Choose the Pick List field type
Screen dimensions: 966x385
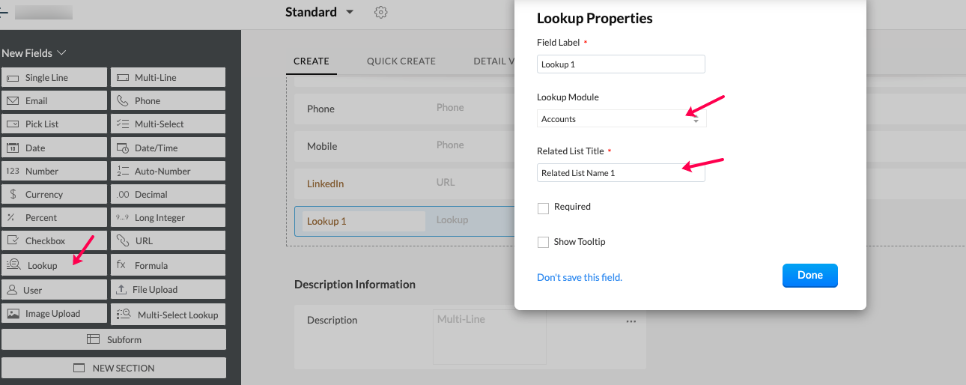coord(54,124)
